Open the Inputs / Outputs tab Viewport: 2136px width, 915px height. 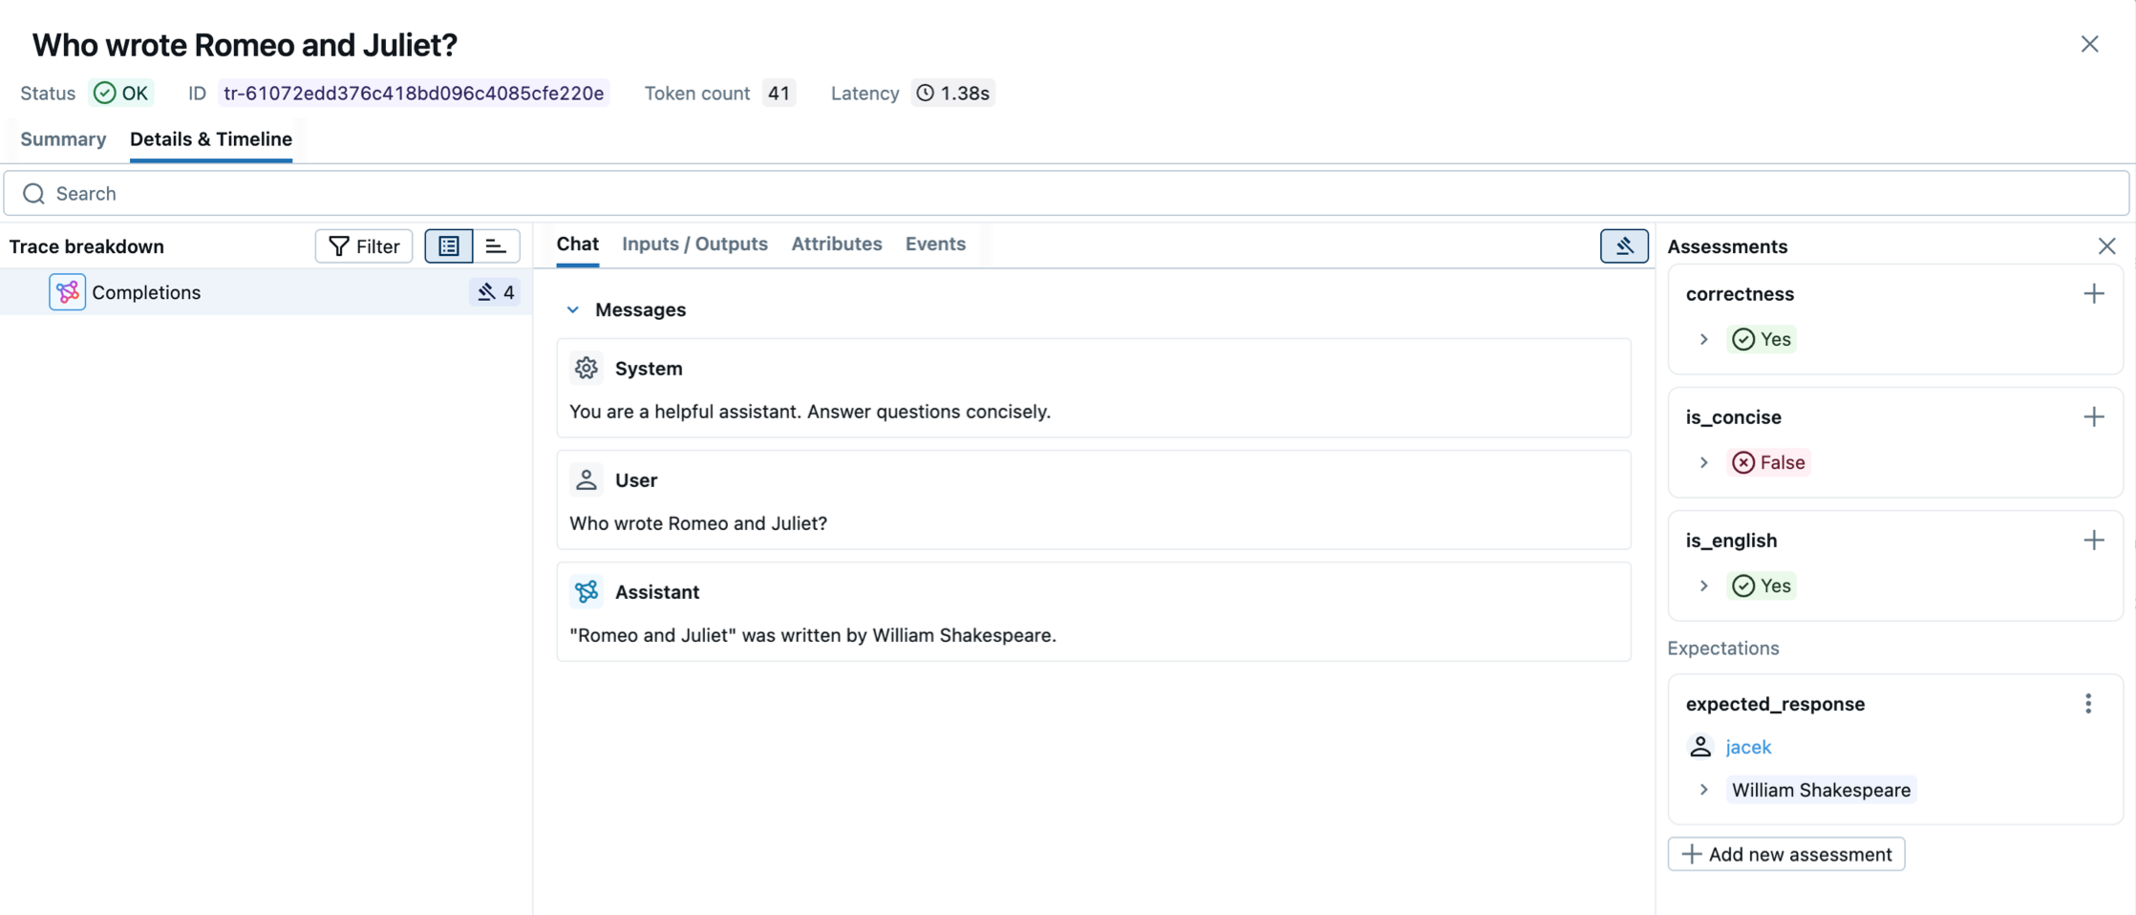694,245
